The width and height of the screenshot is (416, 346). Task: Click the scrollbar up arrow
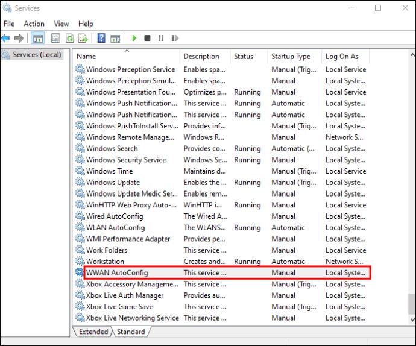click(412, 55)
